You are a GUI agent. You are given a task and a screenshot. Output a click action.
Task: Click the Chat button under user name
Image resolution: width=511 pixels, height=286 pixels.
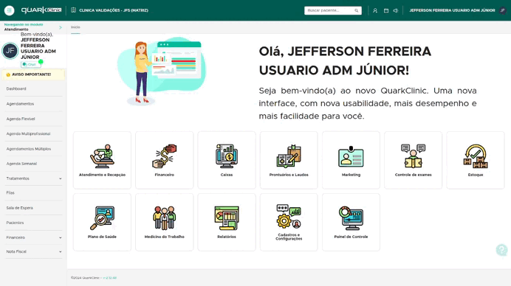point(30,64)
